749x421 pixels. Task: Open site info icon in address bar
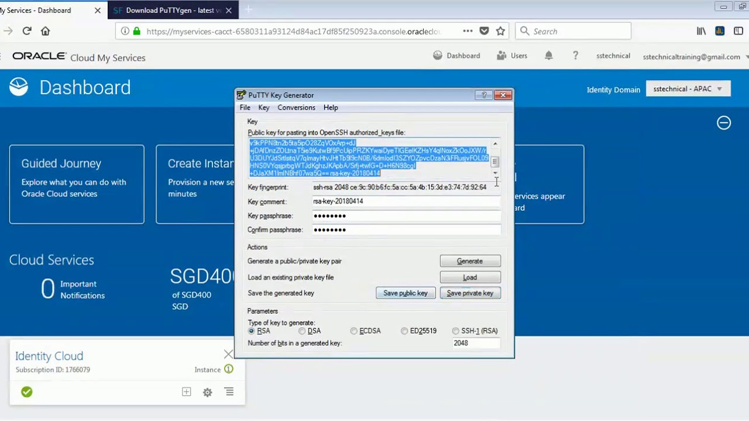(x=125, y=31)
